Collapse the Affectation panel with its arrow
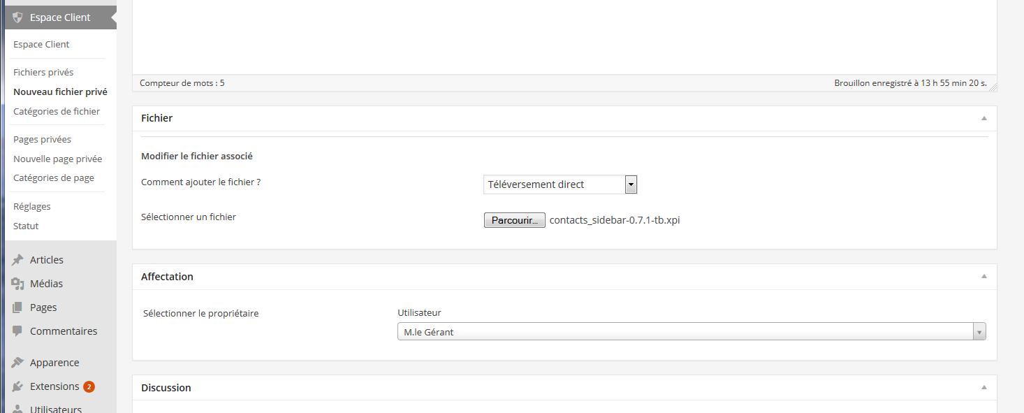 tap(983, 276)
